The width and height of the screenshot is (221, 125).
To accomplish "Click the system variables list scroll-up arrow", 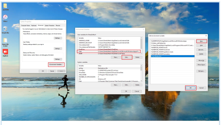I will click(141, 65).
